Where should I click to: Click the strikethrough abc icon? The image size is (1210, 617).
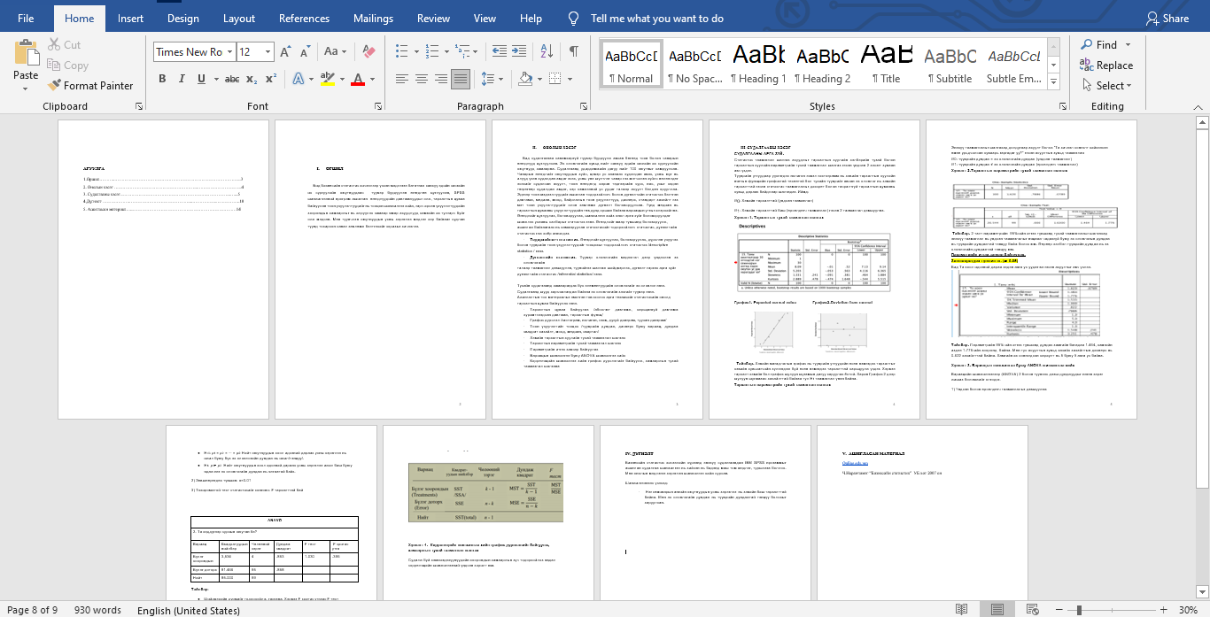pos(232,79)
